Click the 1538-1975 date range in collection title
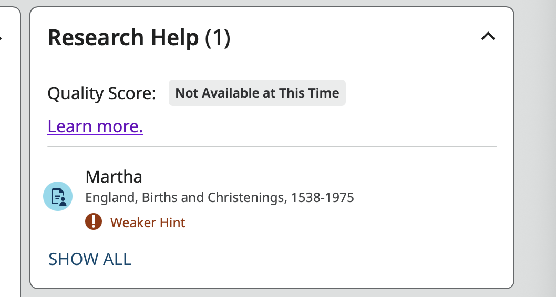The image size is (556, 297). click(x=322, y=197)
